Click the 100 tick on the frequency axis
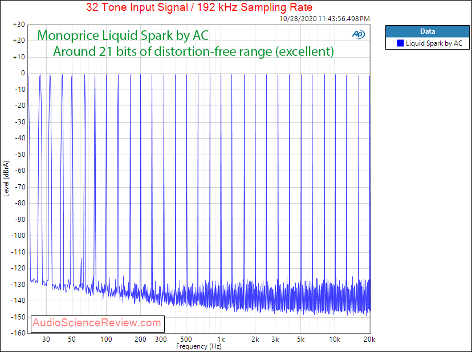 tap(106, 339)
